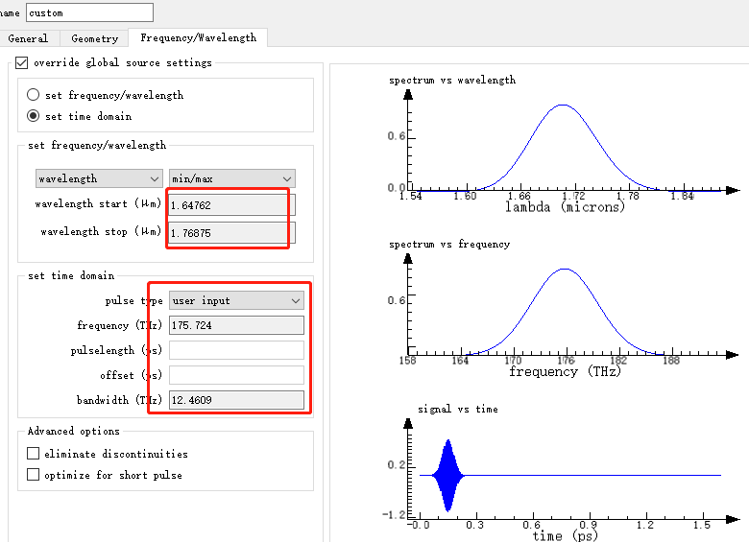
Task: Click the frequency (THz) input field
Action: click(236, 325)
